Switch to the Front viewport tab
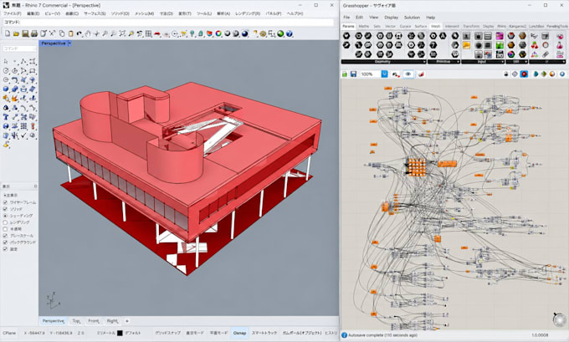This screenshot has height=342, width=569. pos(93,321)
